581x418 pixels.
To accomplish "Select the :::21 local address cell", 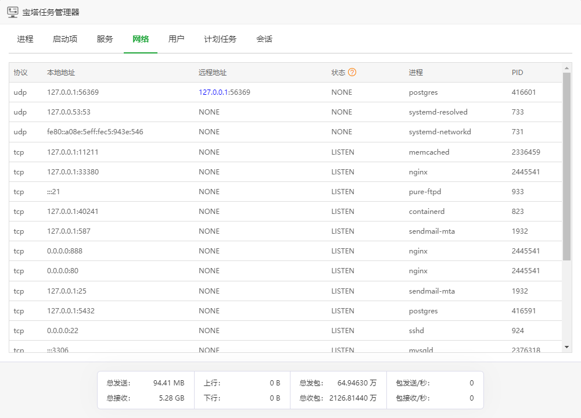I will point(53,192).
